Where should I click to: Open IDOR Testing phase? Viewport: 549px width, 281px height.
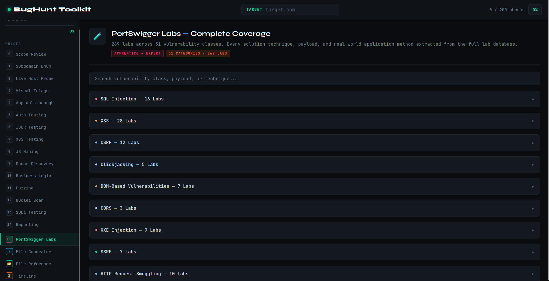pos(39,127)
